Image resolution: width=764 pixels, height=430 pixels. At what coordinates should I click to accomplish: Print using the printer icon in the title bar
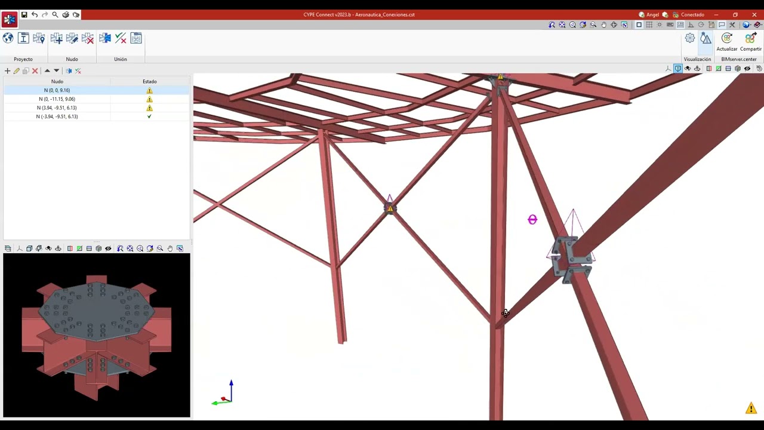pos(66,14)
